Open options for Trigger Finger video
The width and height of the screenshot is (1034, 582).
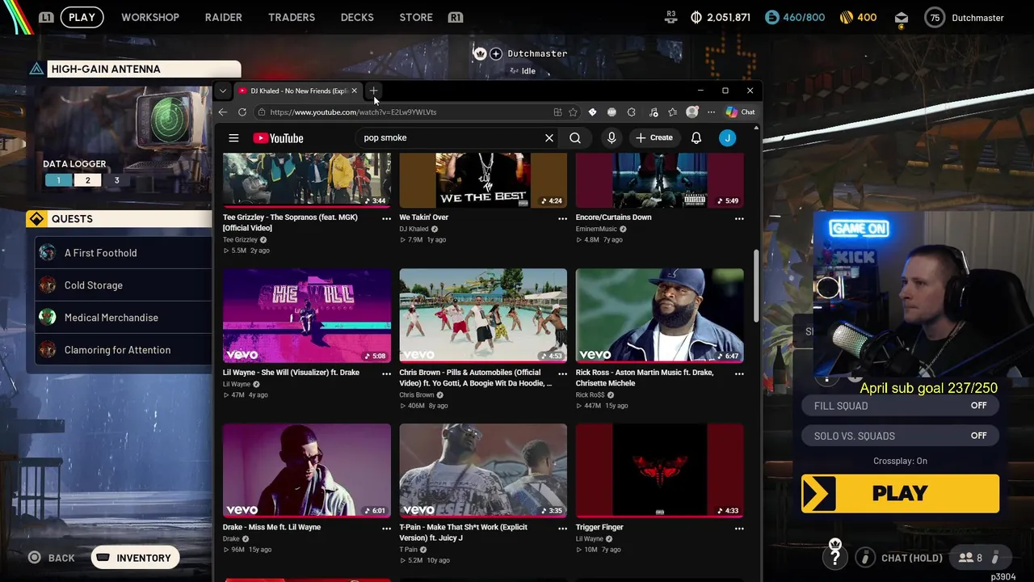739,528
